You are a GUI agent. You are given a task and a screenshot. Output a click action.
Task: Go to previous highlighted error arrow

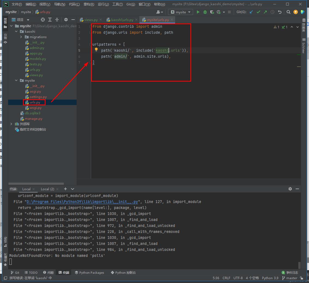tap(292, 27)
